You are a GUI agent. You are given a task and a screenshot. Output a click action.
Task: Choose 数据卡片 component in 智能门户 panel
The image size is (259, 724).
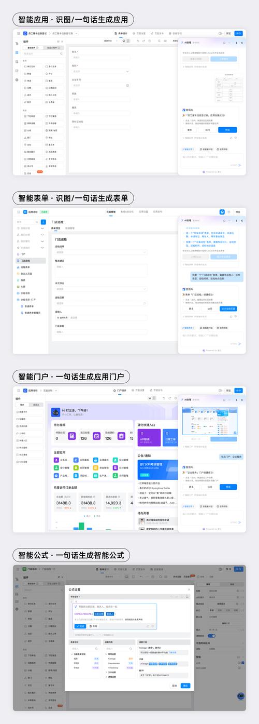29,411
